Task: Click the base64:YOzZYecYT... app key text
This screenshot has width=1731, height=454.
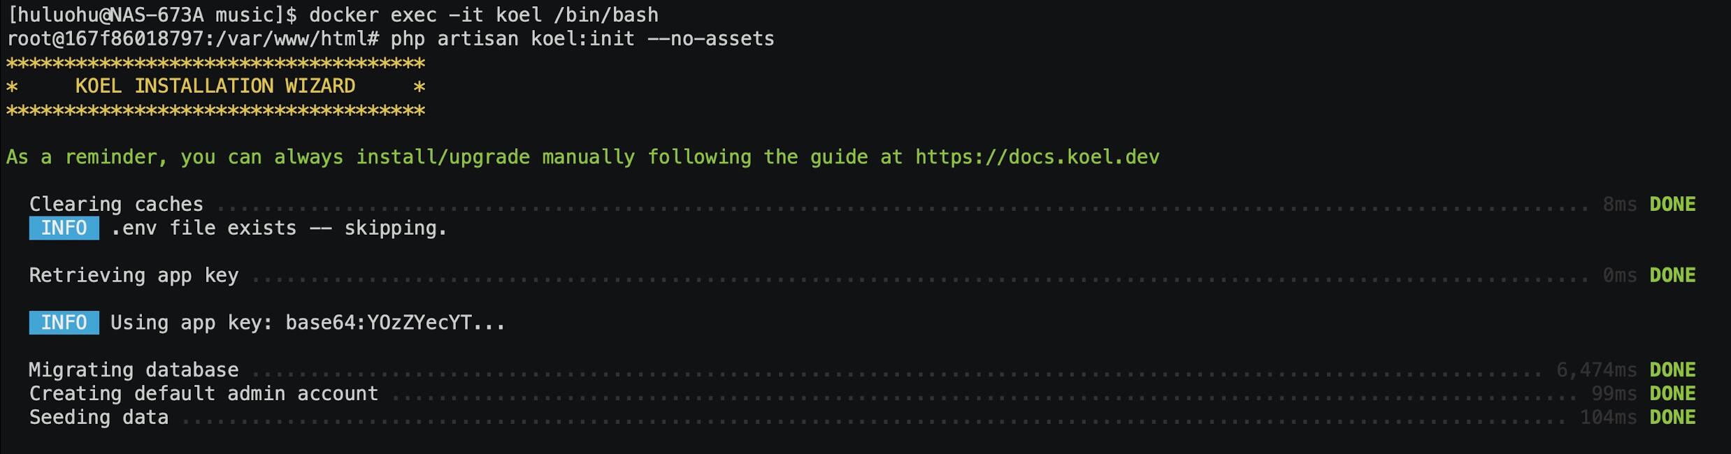Action: (395, 323)
